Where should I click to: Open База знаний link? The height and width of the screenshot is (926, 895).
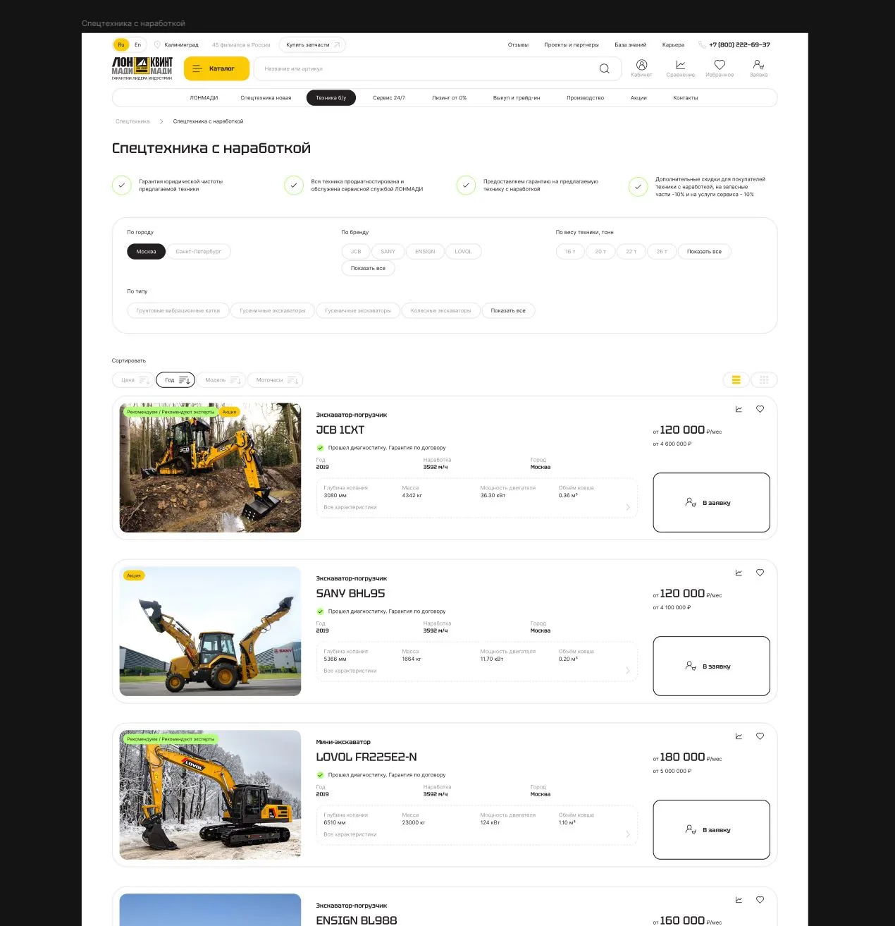[630, 44]
